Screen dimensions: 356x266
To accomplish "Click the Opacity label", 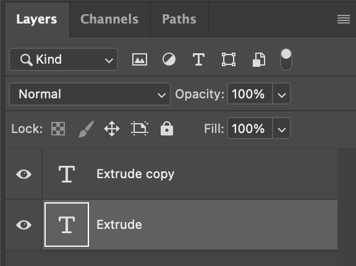I will [x=200, y=94].
